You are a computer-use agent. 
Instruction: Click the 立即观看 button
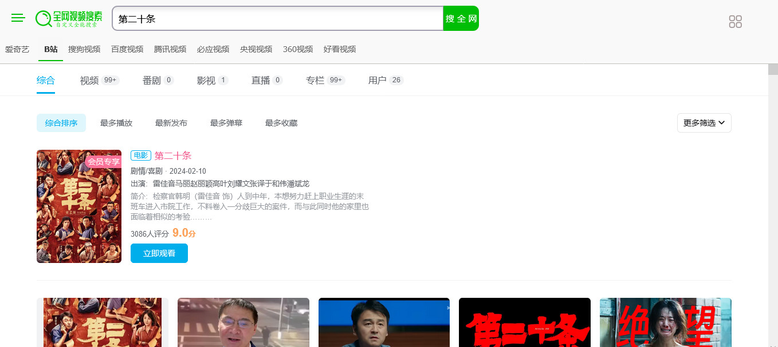159,253
